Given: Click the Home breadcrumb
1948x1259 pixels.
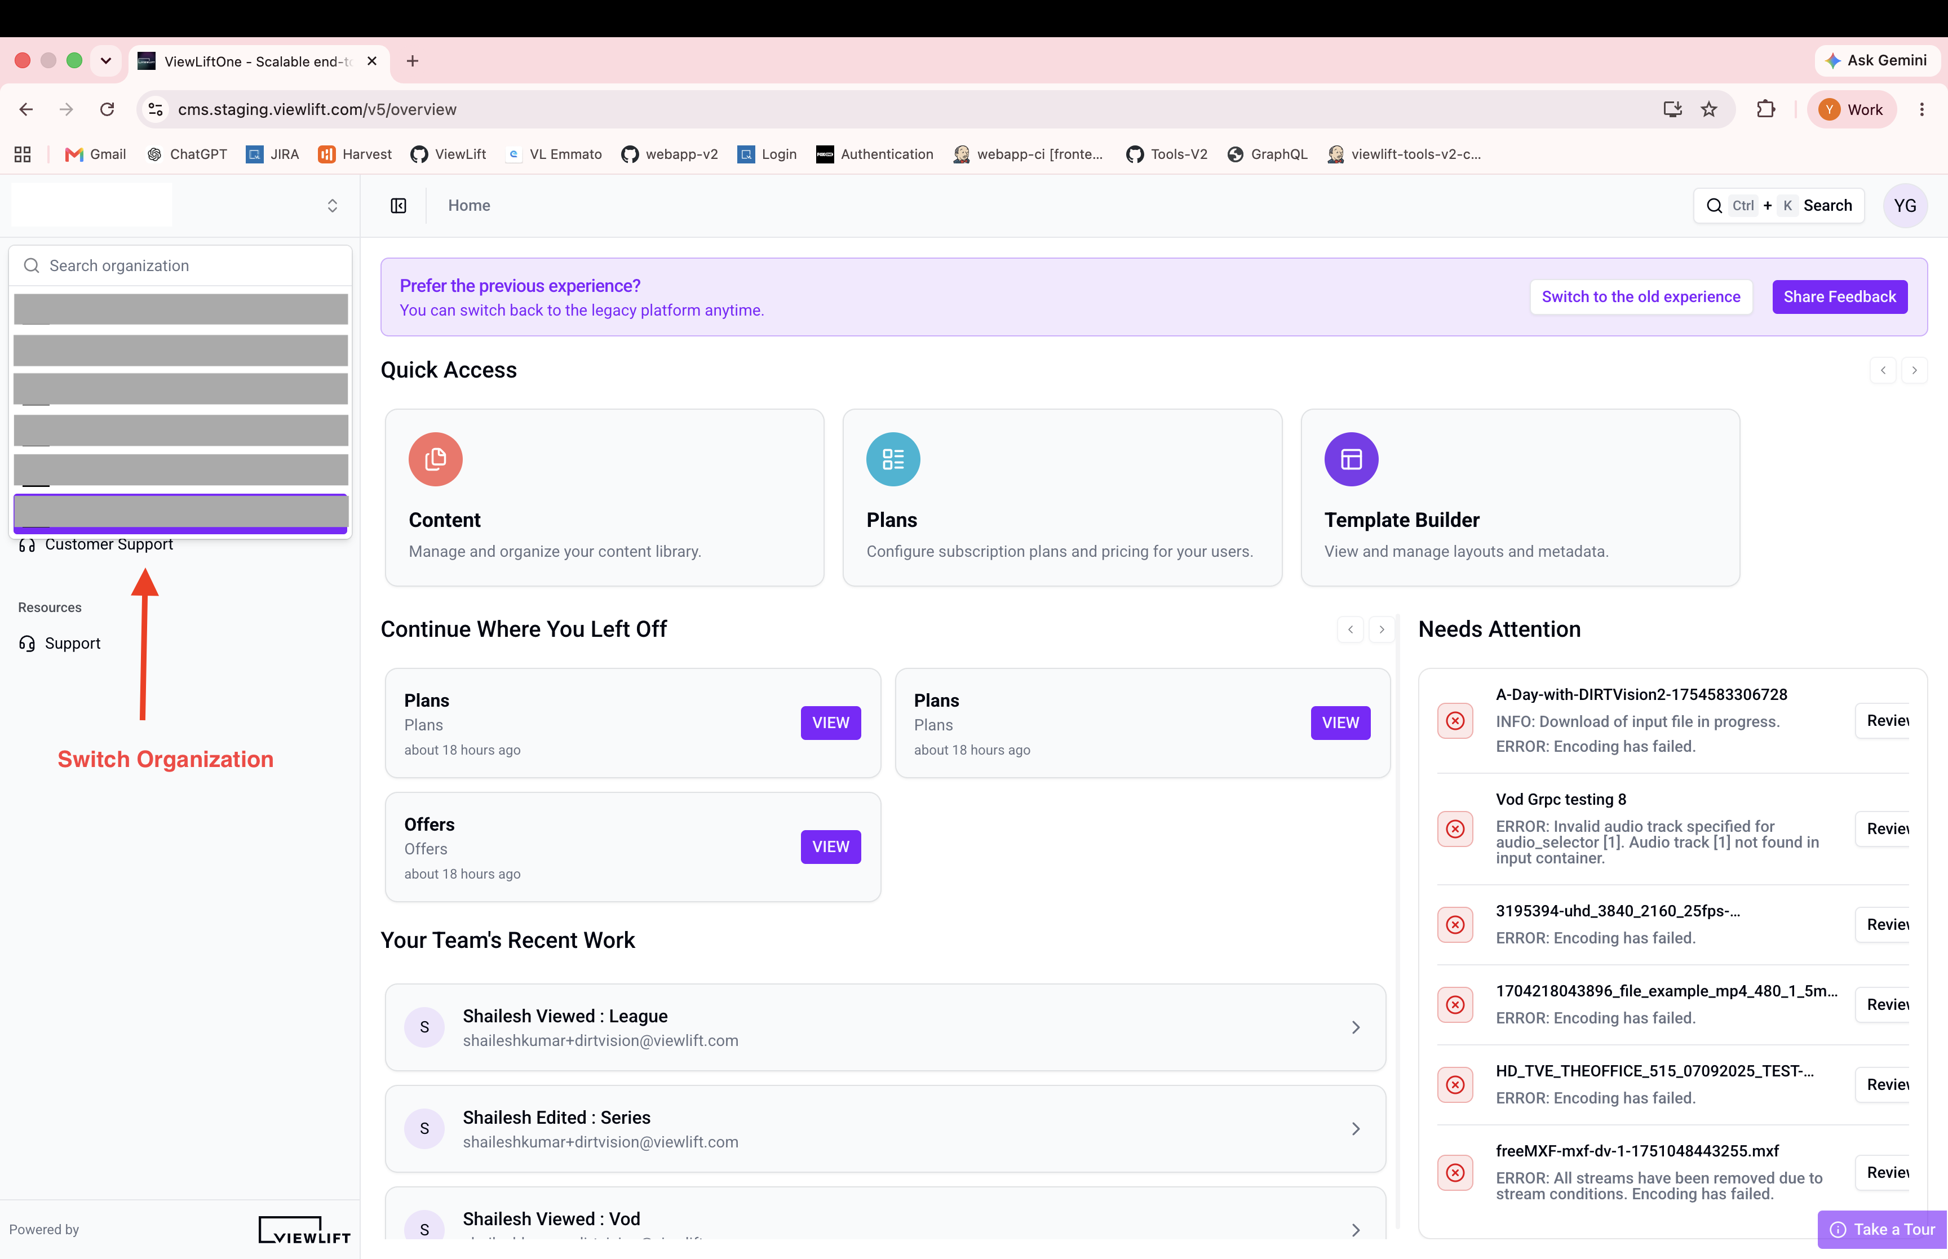Looking at the screenshot, I should (469, 205).
